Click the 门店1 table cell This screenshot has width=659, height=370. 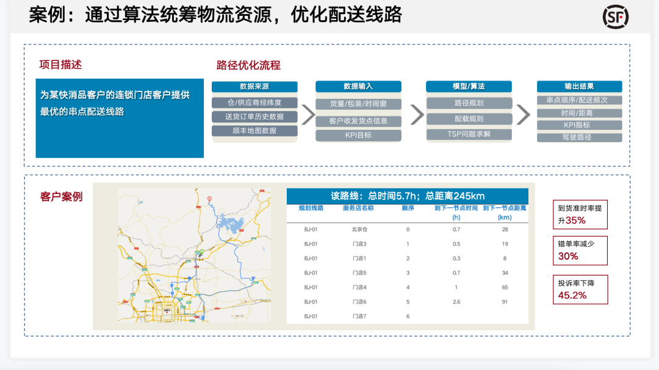click(359, 258)
